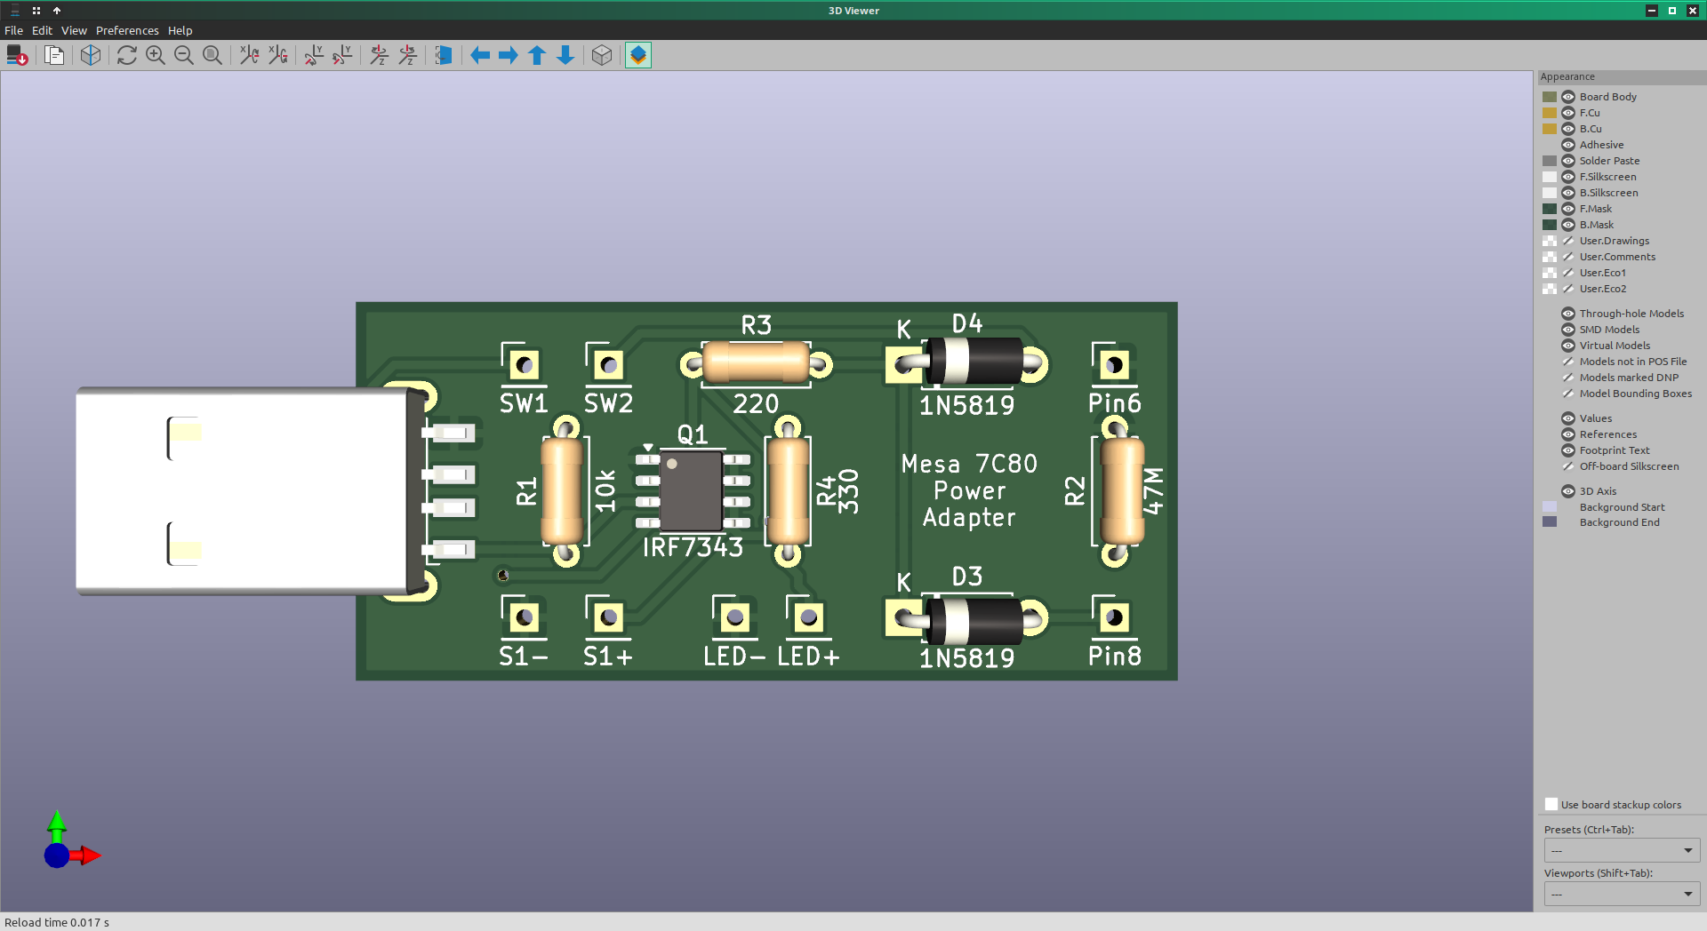Image resolution: width=1707 pixels, height=931 pixels.
Task: Open the Presets dropdown
Action: [x=1622, y=850]
